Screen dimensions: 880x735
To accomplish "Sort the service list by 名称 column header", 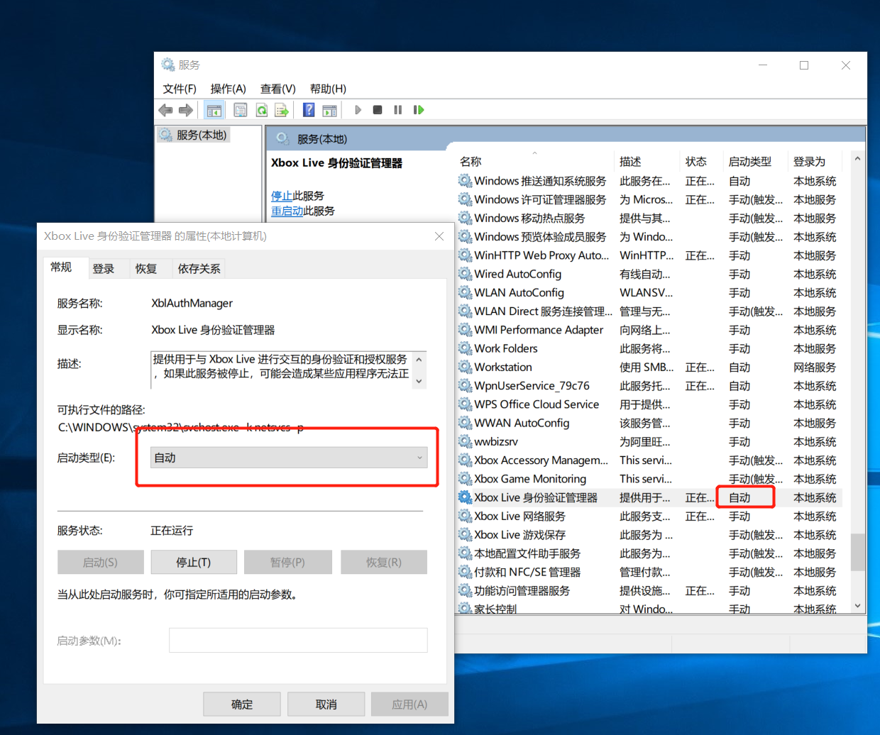I will [x=471, y=162].
